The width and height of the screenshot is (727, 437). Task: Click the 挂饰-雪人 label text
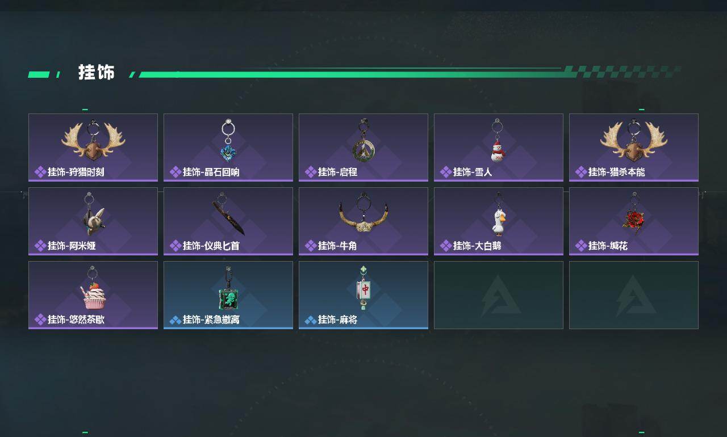click(473, 172)
